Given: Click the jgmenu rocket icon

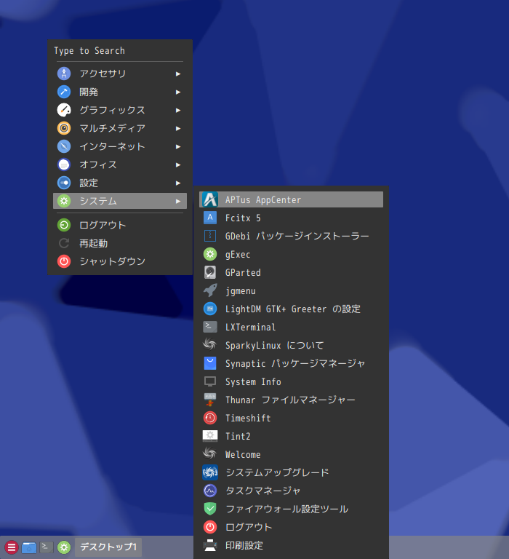Looking at the screenshot, I should click(x=210, y=290).
